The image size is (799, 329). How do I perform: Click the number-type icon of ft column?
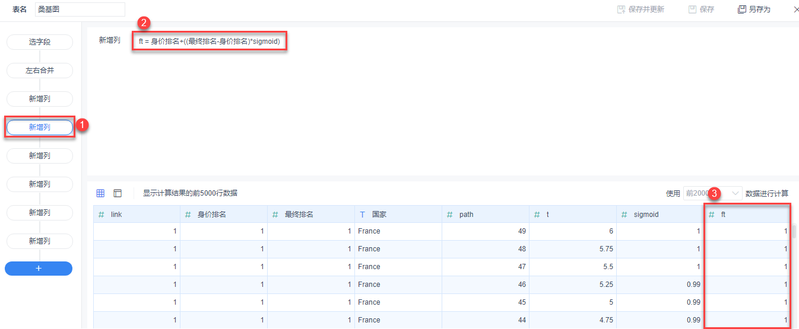coord(712,215)
